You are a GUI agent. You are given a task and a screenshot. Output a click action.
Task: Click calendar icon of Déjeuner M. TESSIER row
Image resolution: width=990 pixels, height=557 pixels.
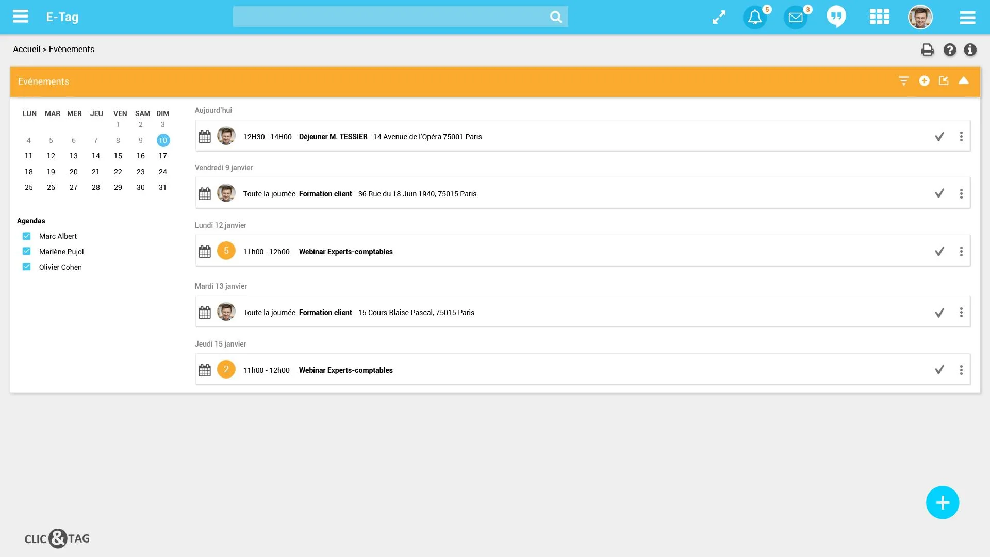205,136
